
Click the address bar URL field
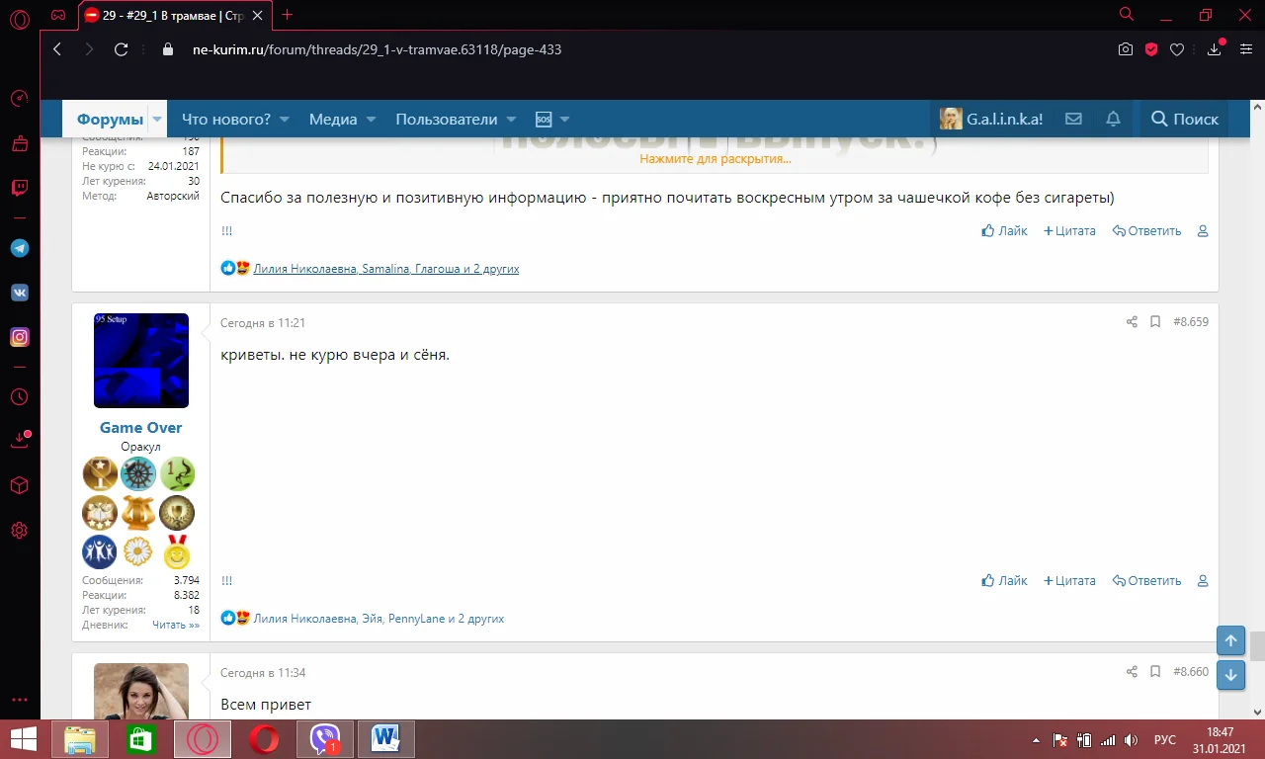(x=632, y=49)
